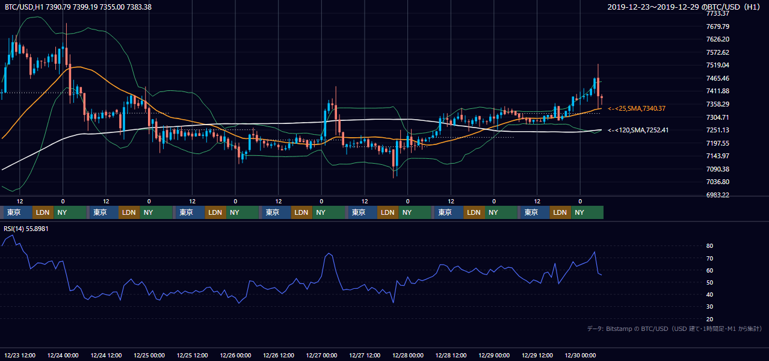The height and width of the screenshot is (361, 769).
Task: Click the 12/28 00:00 time axis label
Action: 408,356
